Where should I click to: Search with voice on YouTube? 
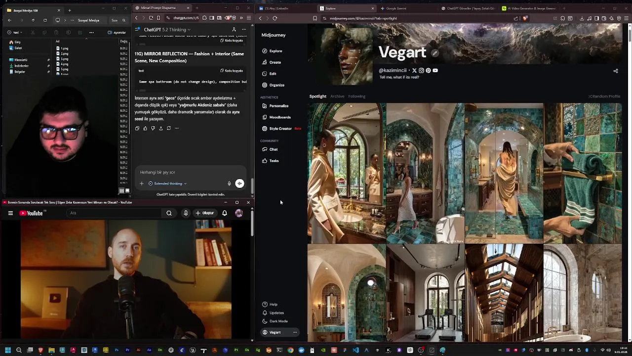pos(186,213)
